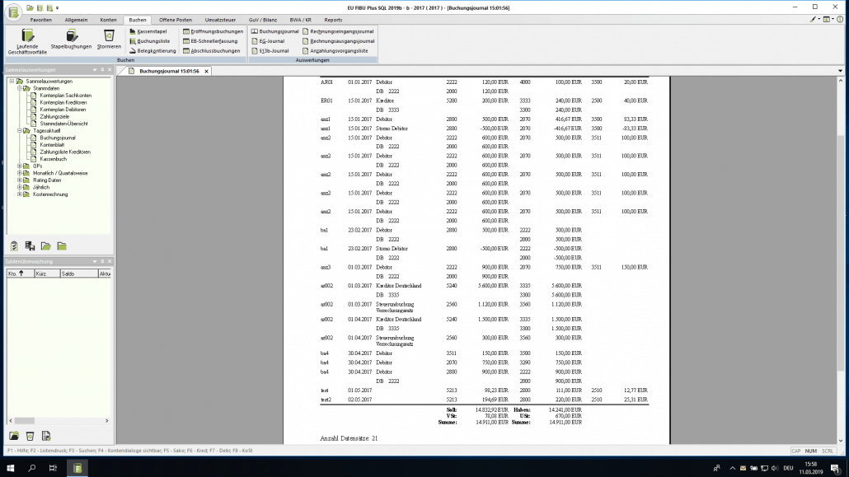The height and width of the screenshot is (477, 849).
Task: Open the quick access toolbar customize dropdown
Action: click(x=58, y=8)
